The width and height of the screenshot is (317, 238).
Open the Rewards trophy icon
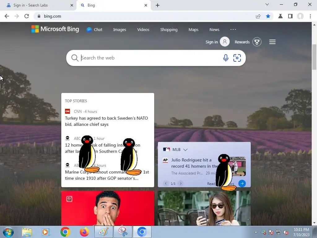[x=257, y=42]
